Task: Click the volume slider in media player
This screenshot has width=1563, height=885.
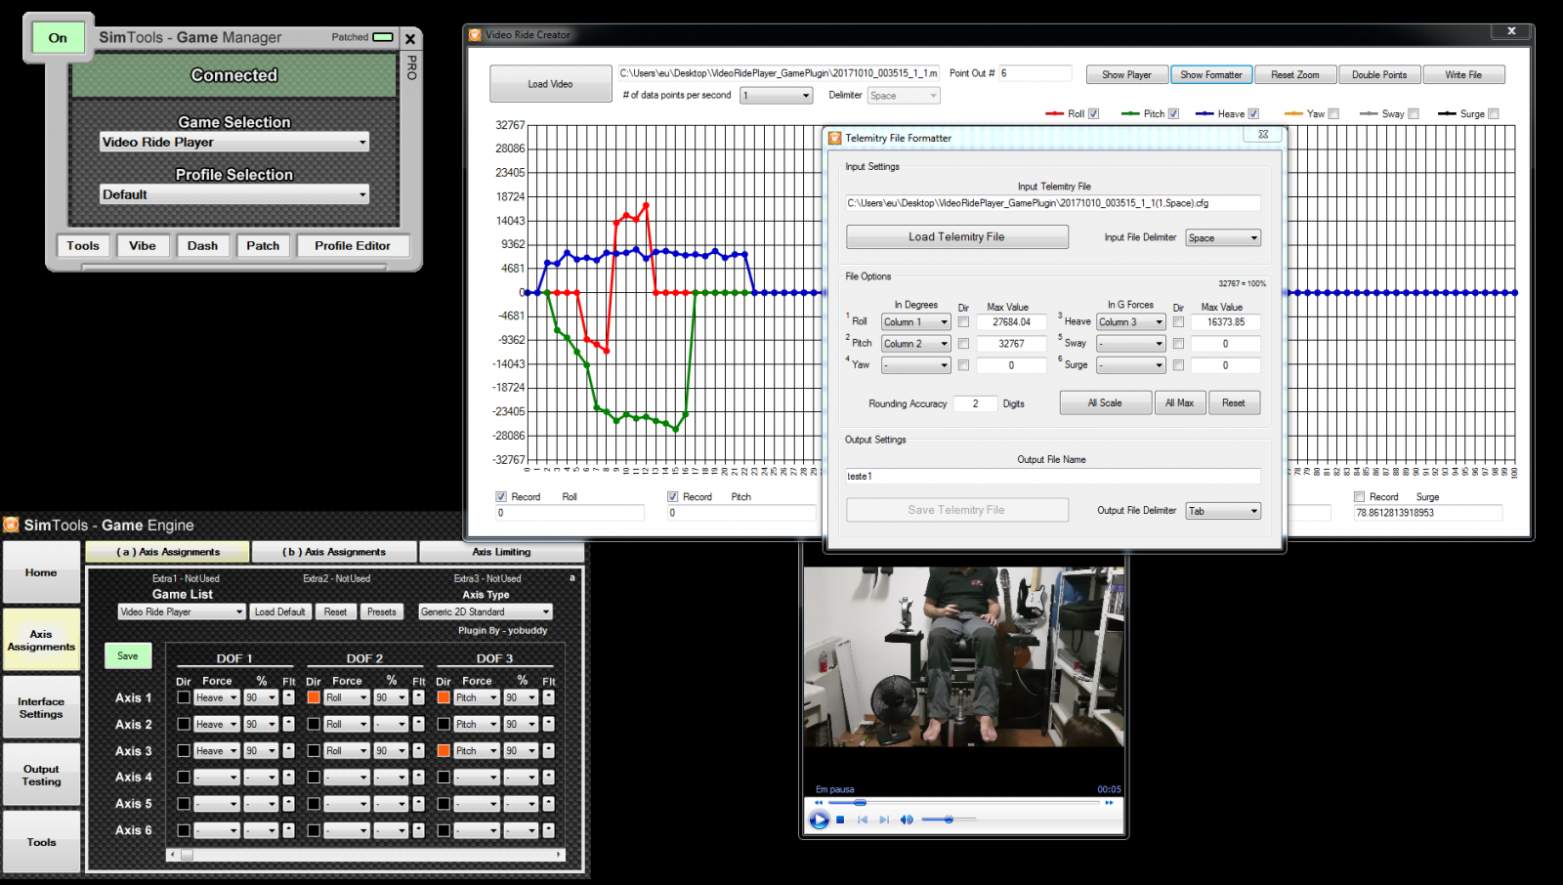Action: pos(948,820)
